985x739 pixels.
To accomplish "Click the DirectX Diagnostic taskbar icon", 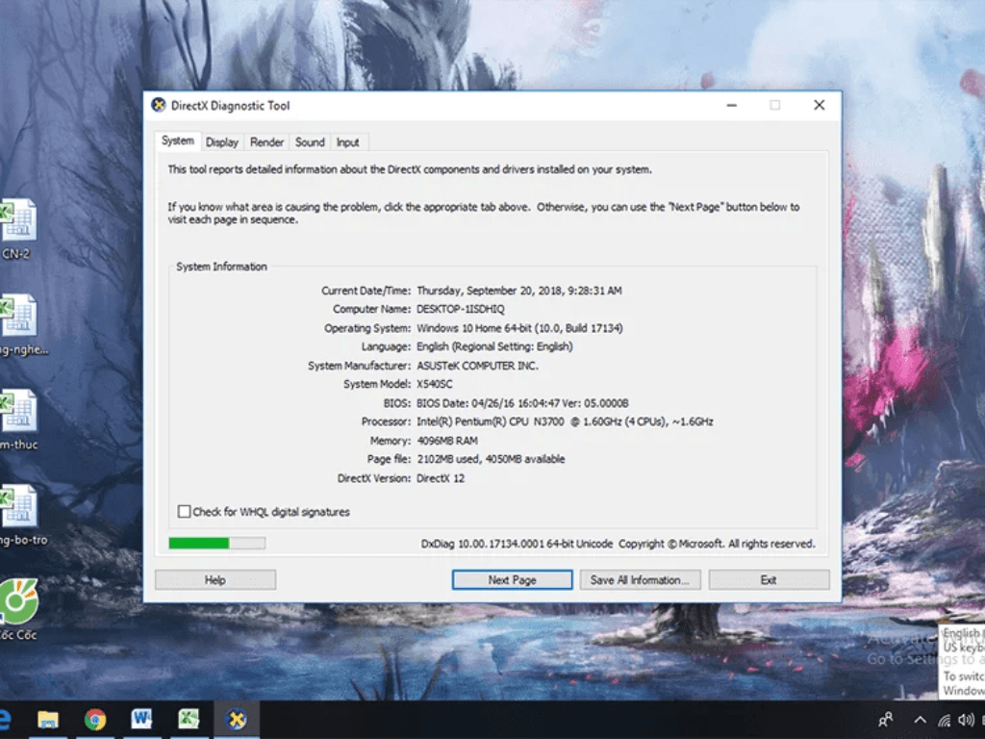I will point(236,719).
